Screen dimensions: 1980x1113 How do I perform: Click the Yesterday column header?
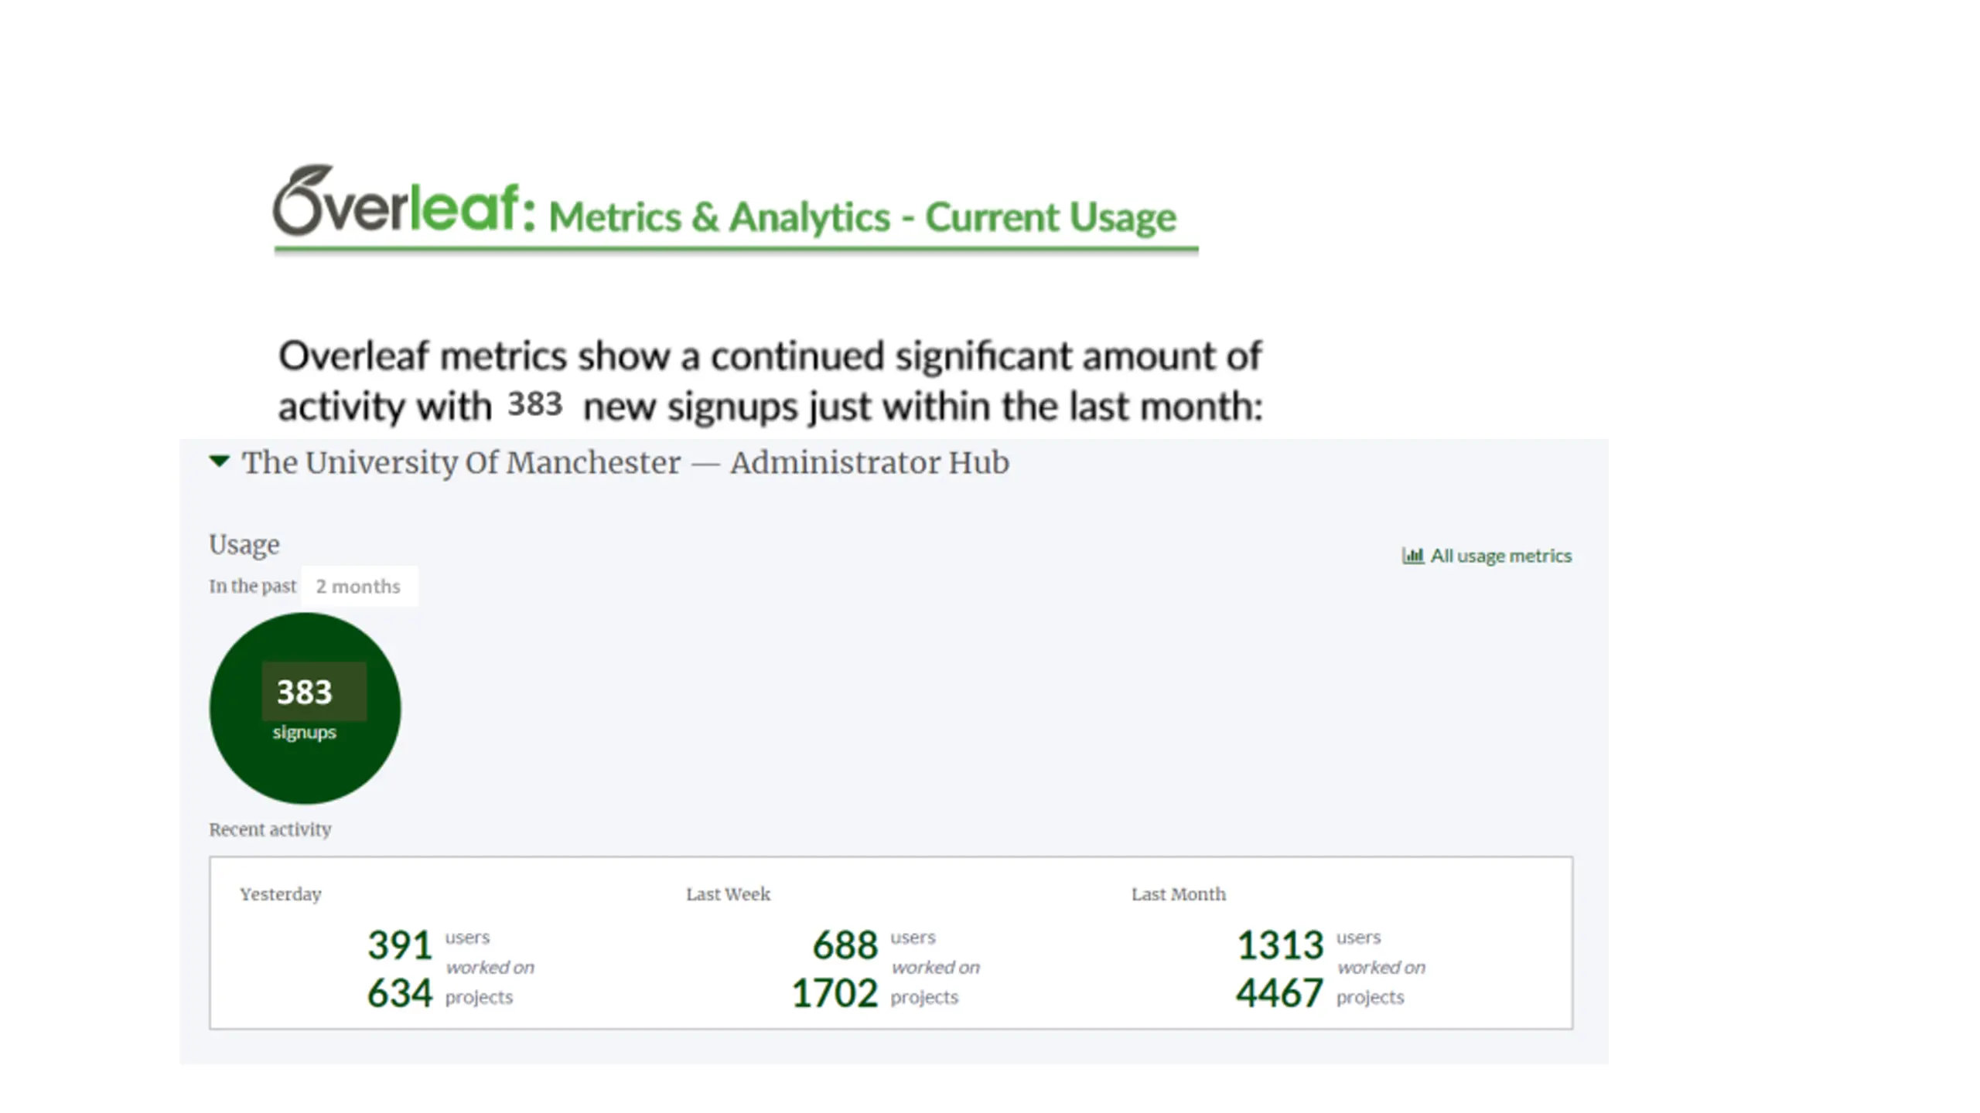[281, 894]
